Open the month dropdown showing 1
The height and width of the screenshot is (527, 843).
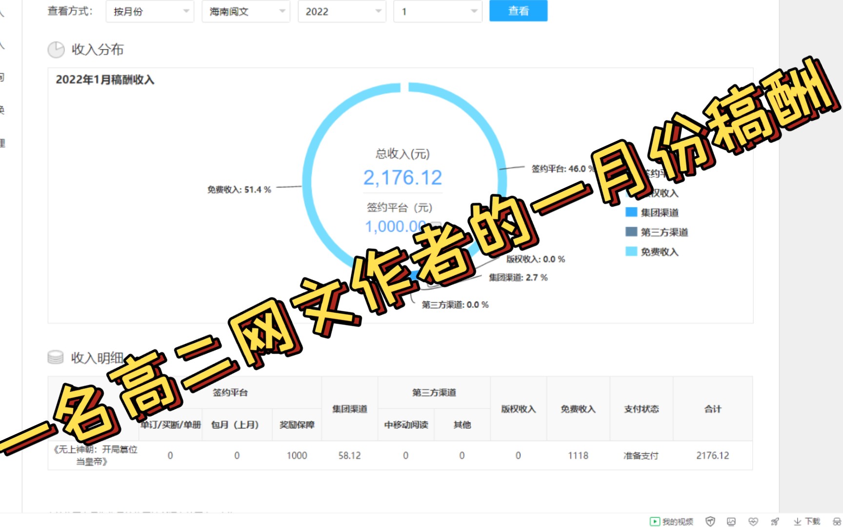point(438,12)
